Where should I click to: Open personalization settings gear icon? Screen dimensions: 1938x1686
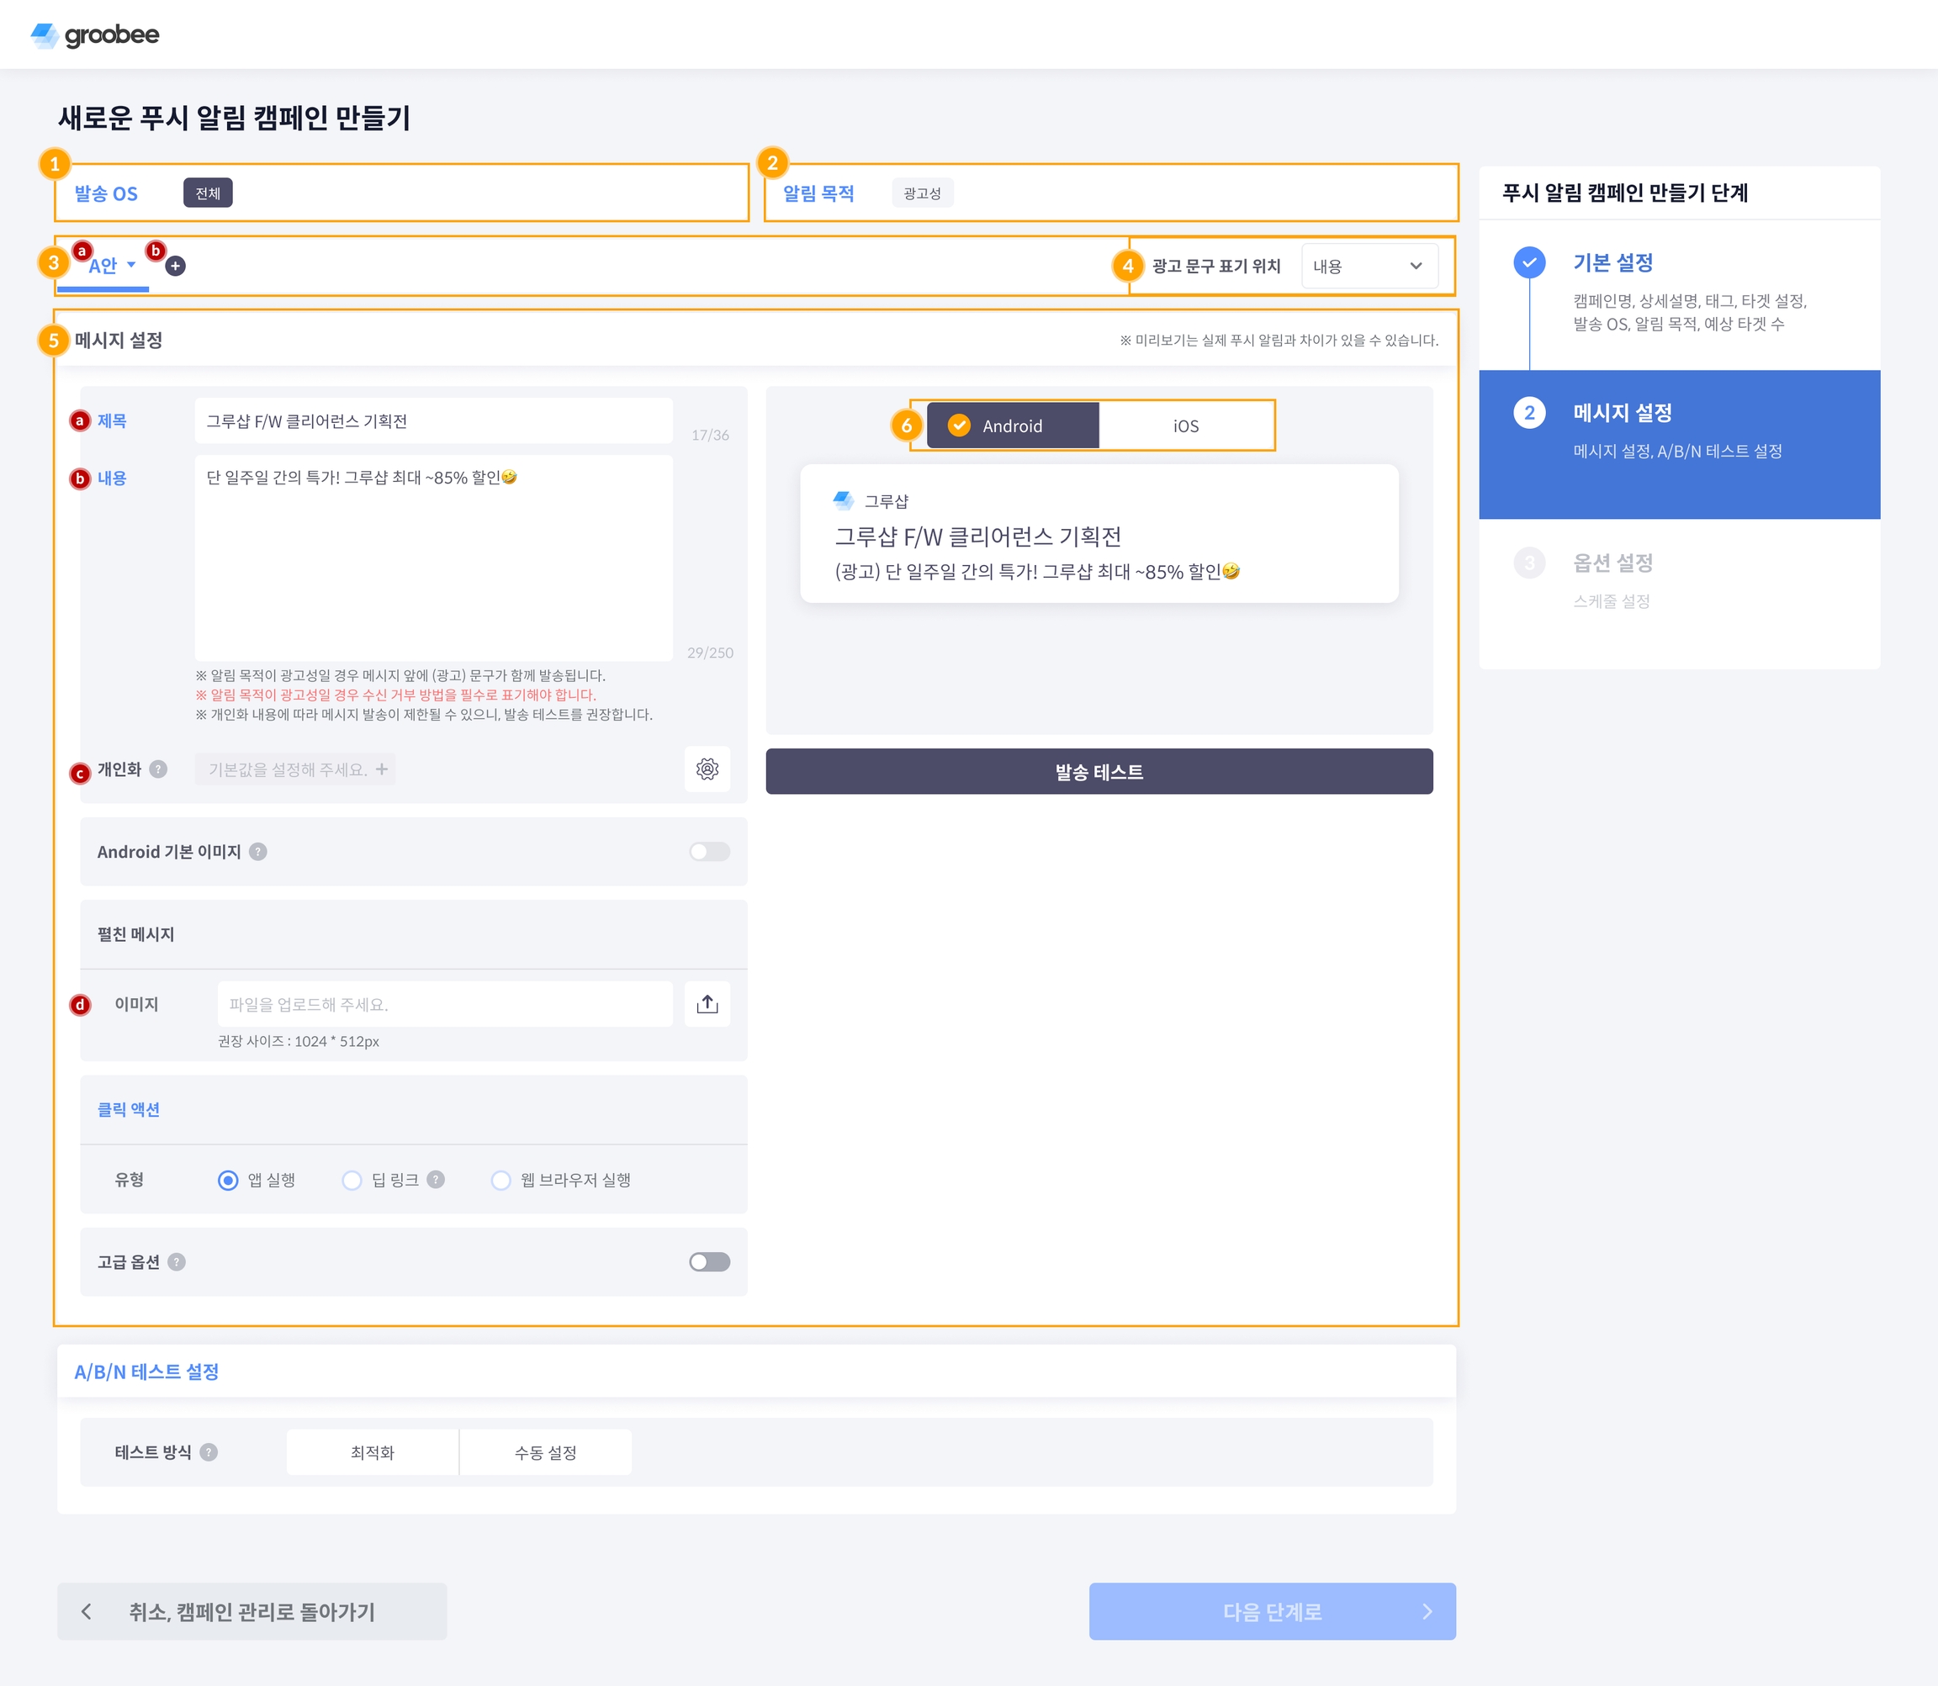[707, 769]
